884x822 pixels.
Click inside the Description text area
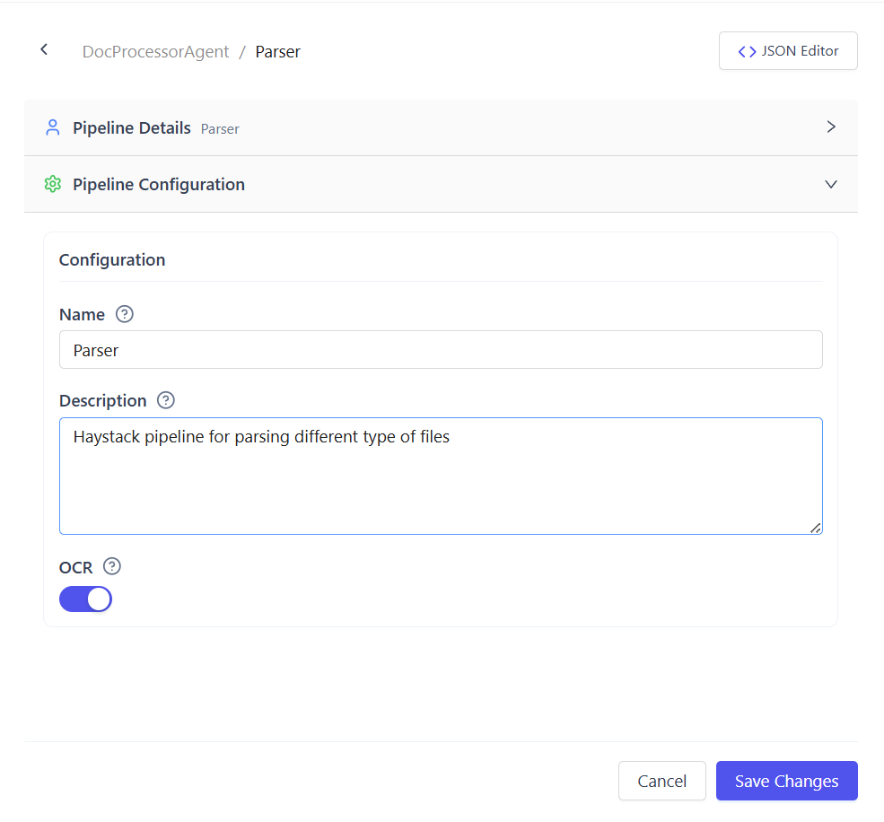(440, 485)
